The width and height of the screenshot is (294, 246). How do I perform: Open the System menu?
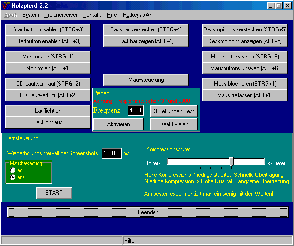click(x=30, y=15)
